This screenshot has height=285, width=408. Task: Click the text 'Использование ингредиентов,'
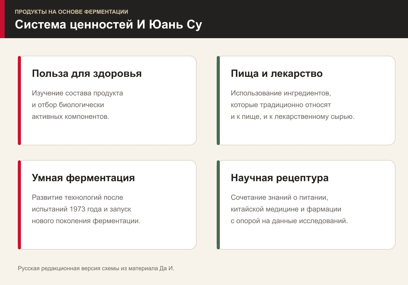click(x=281, y=93)
